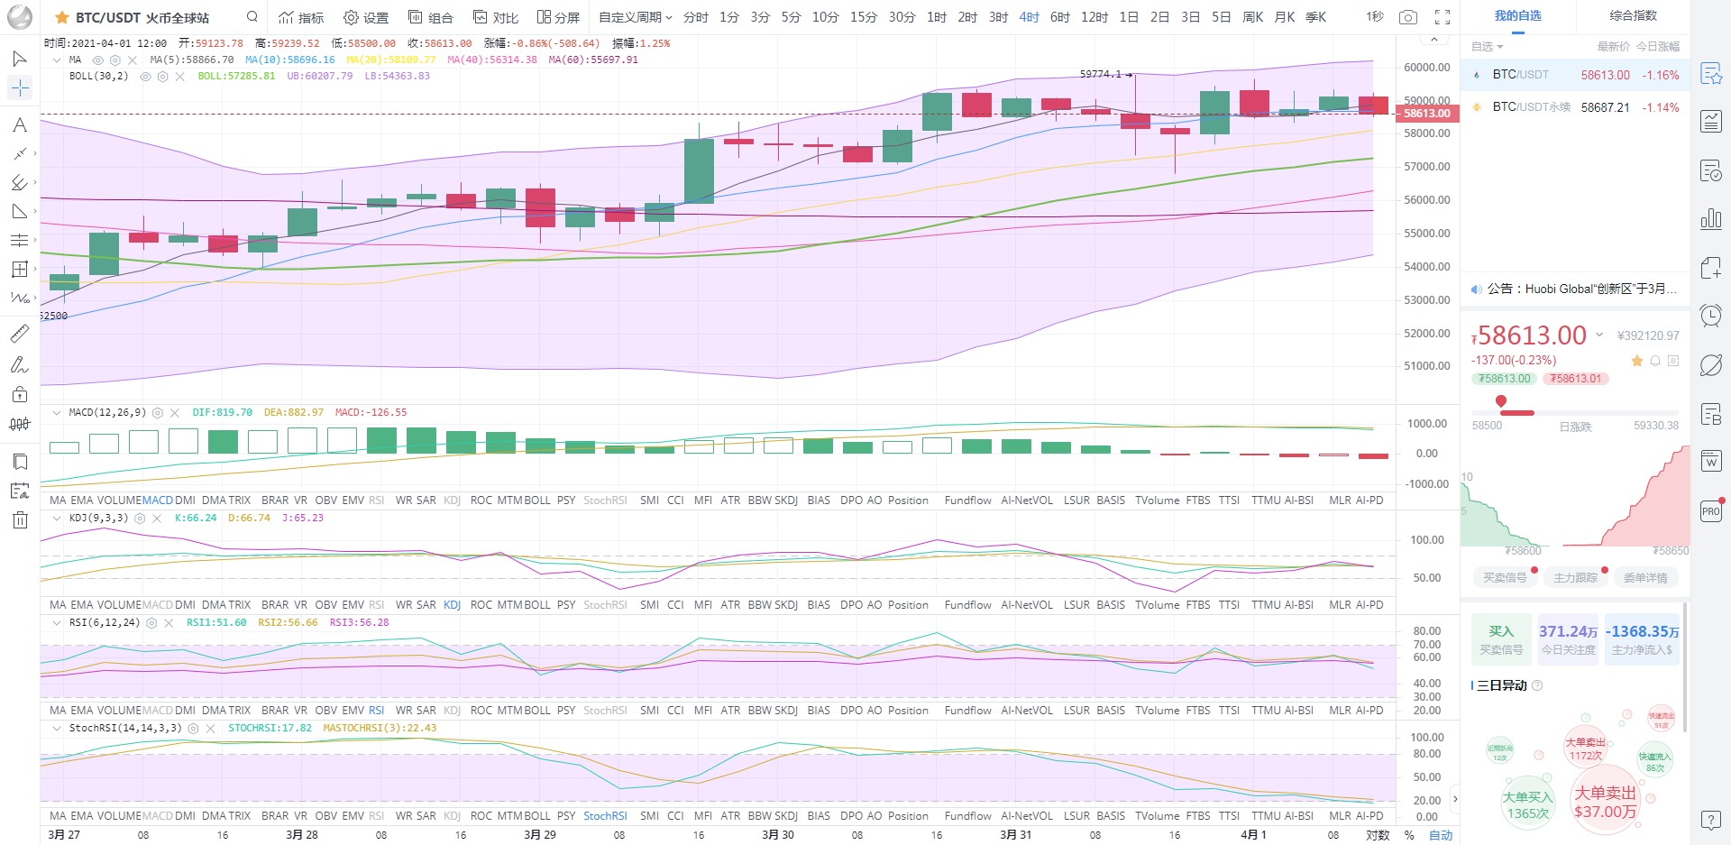Click the daily price range slider

tap(1575, 412)
